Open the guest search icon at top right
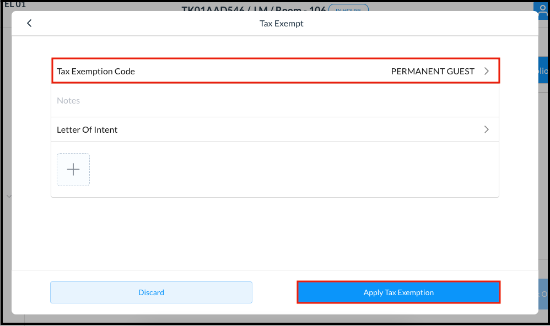 pyautogui.click(x=542, y=9)
